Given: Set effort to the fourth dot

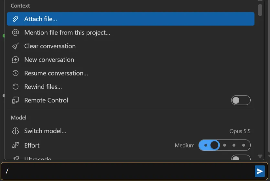Looking at the screenshot, I should coord(234,145).
